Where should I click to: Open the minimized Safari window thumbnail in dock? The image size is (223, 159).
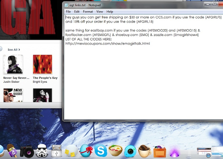coord(204,152)
